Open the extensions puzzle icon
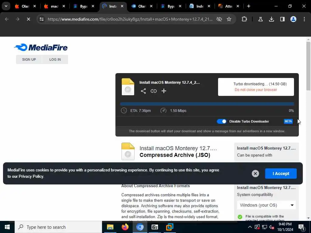 pyautogui.click(x=244, y=19)
